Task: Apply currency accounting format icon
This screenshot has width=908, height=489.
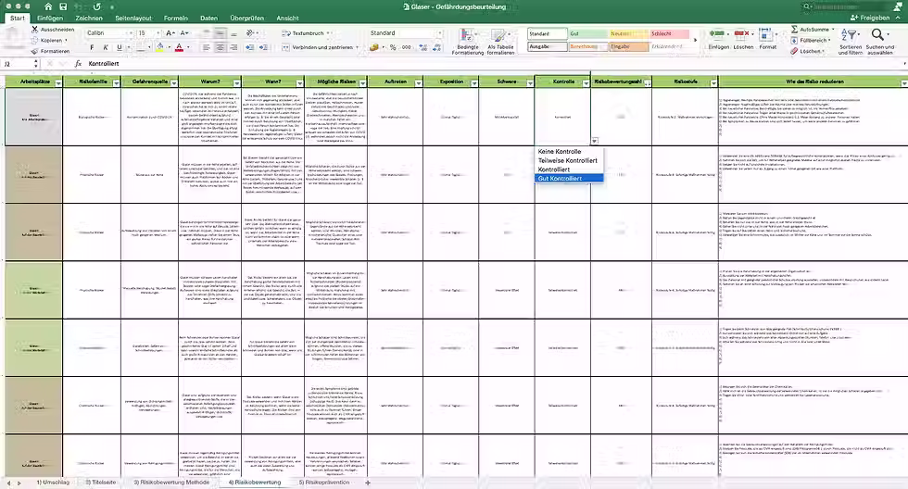Action: (374, 47)
